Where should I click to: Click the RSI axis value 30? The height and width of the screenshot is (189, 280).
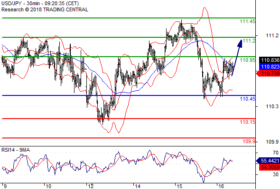(276, 174)
